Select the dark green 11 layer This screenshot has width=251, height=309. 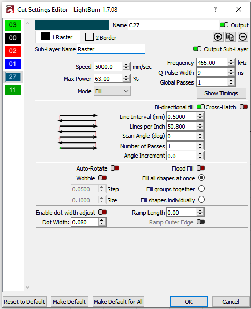coord(13,90)
